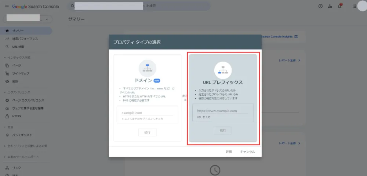Click the top search input bar

139,6
